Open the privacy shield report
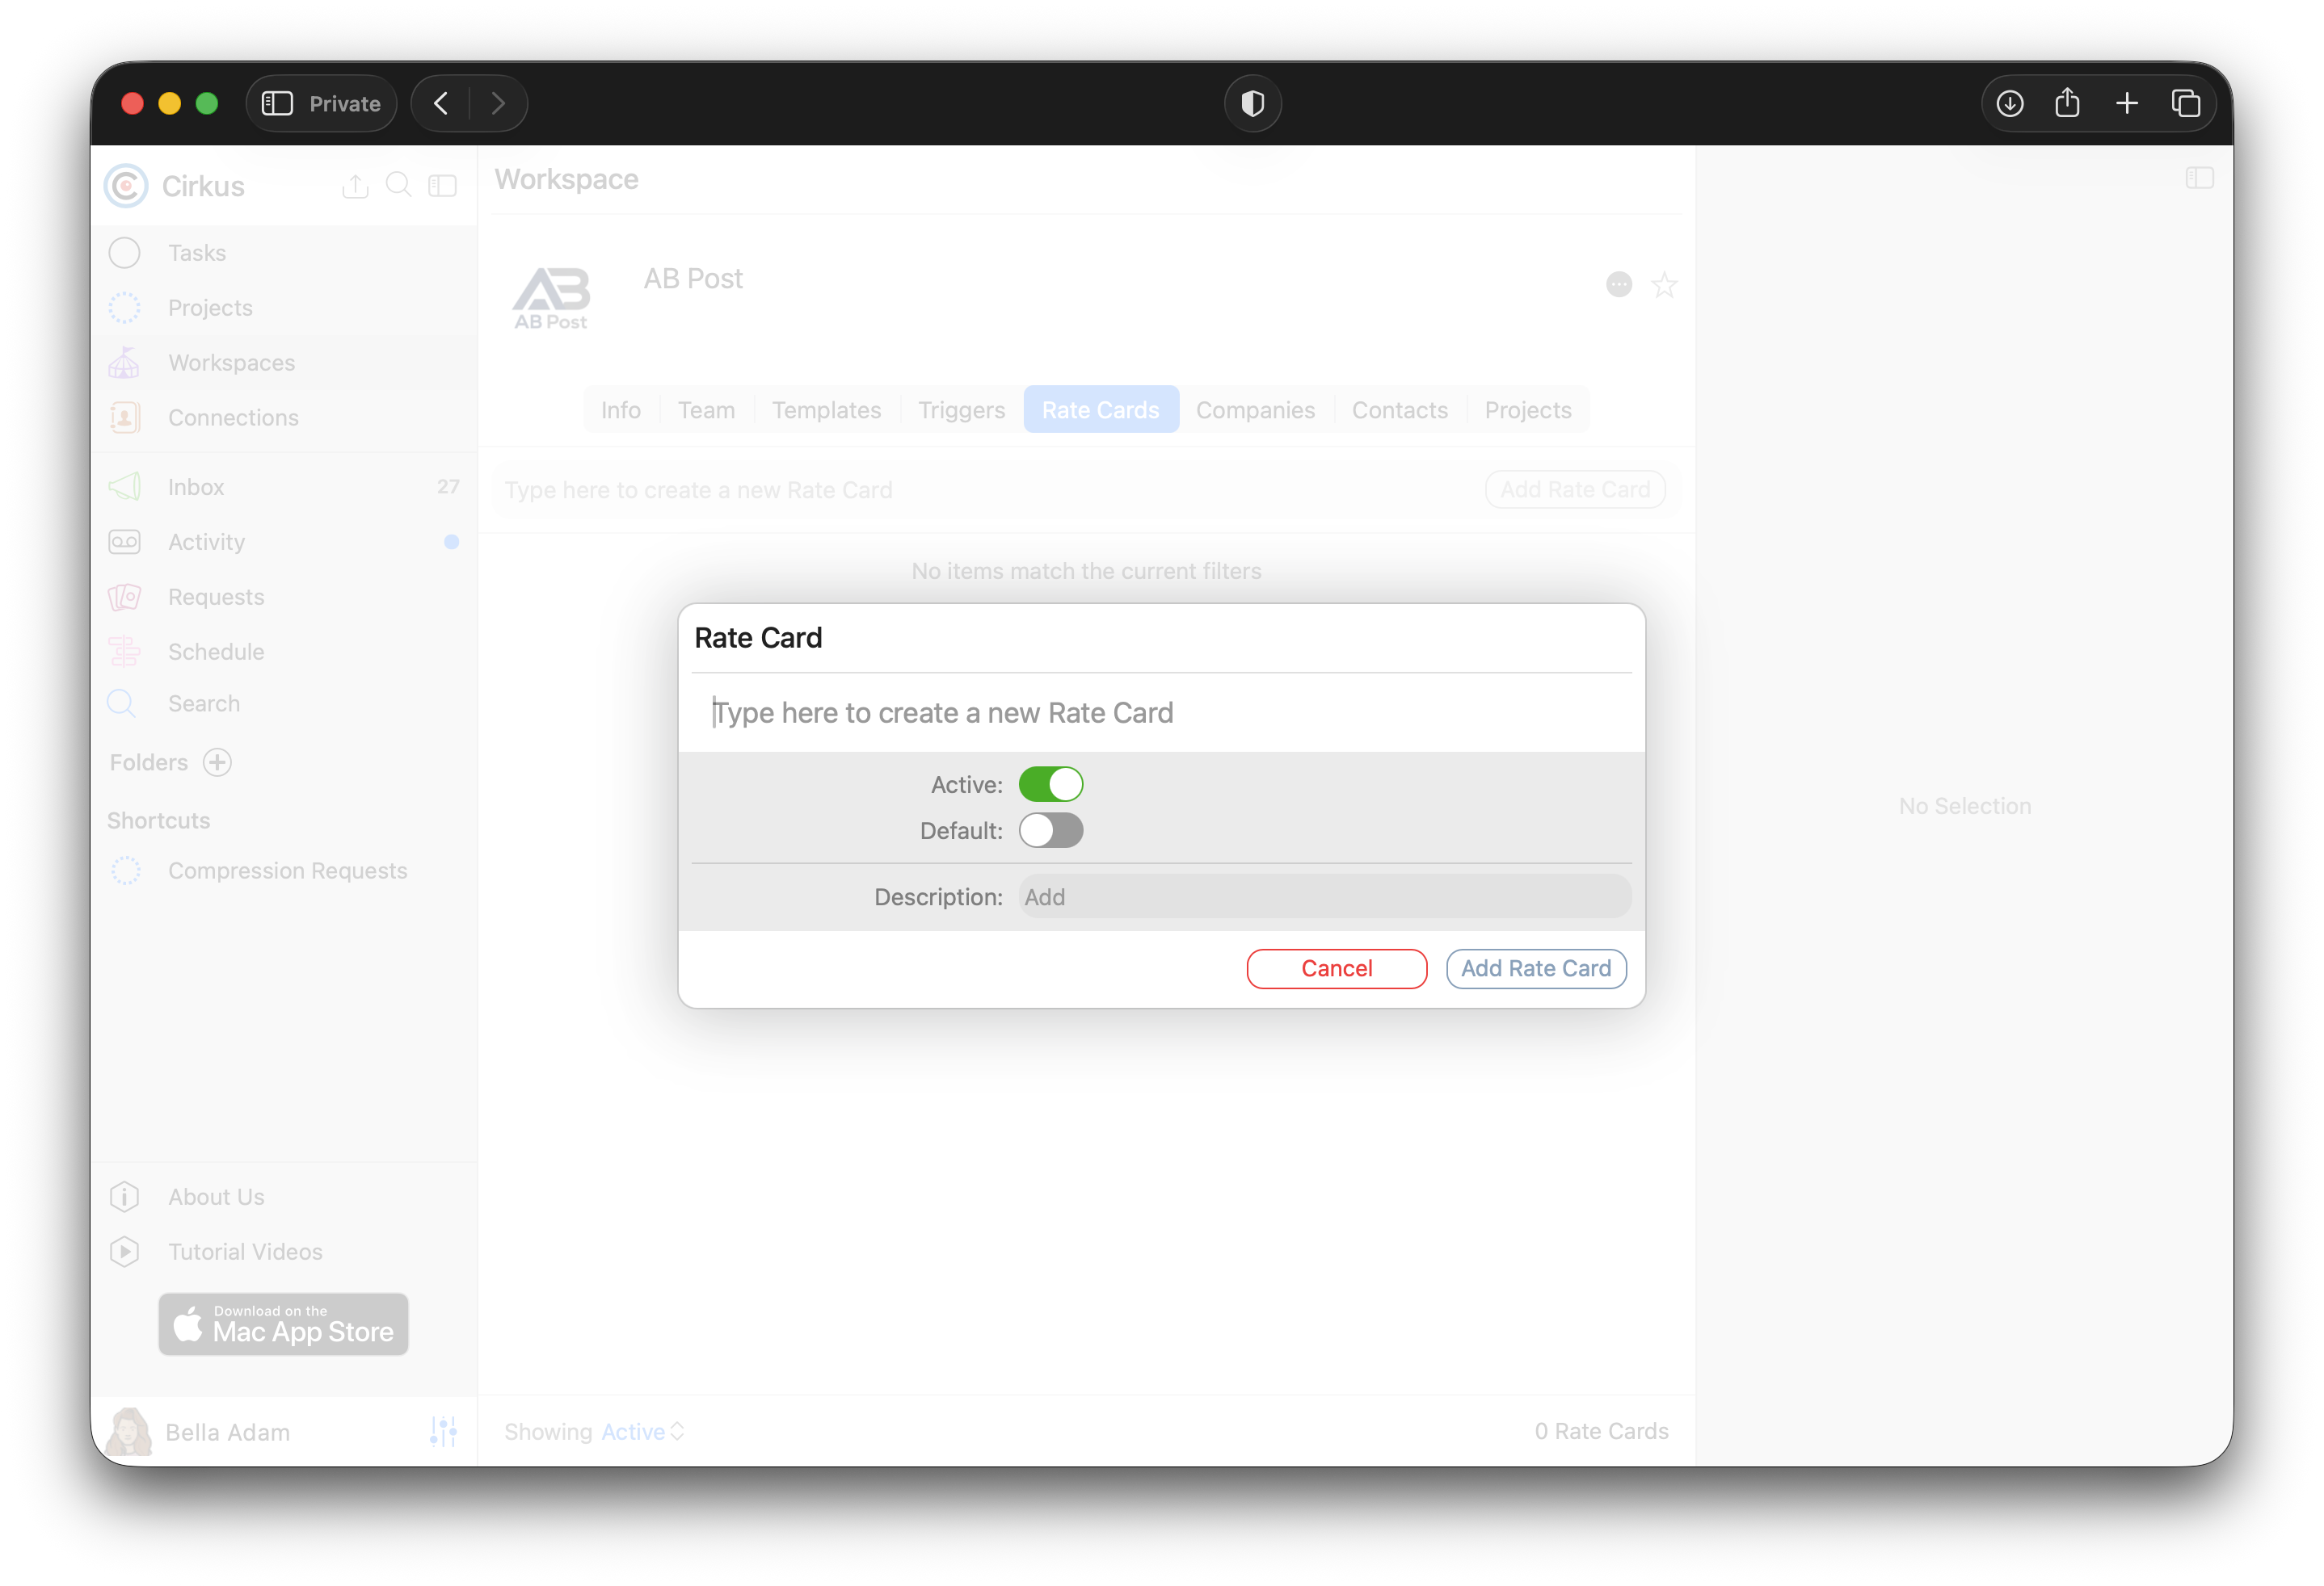This screenshot has height=1586, width=2324. 1252,103
